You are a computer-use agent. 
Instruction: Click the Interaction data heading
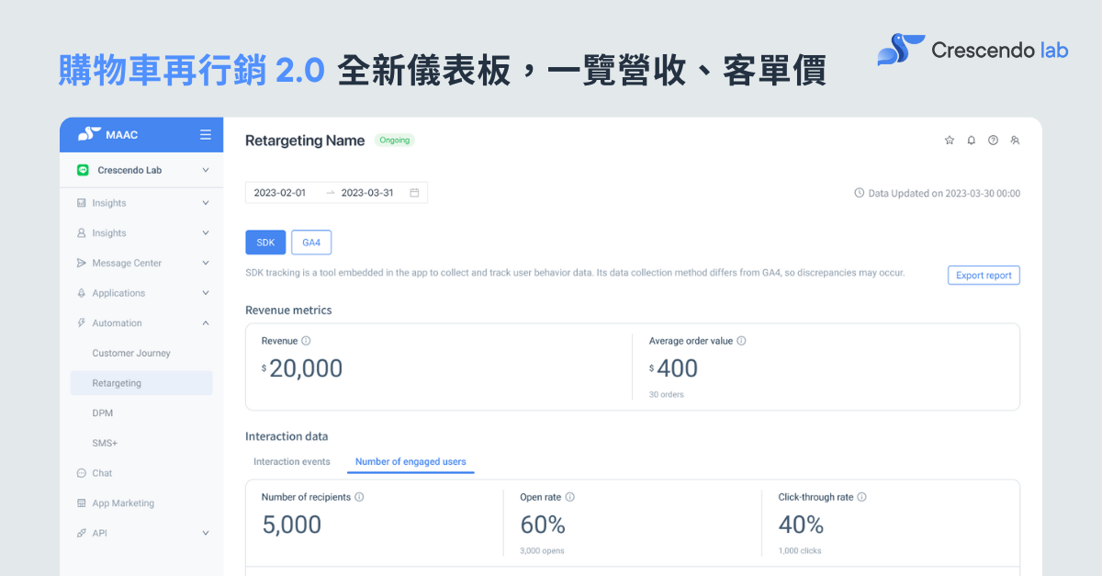[x=287, y=436]
